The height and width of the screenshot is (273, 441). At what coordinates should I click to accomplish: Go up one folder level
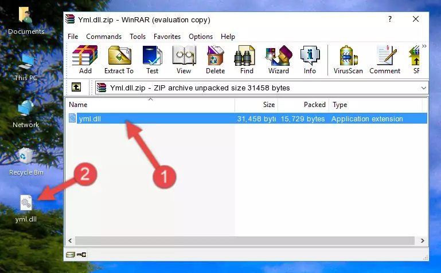76,87
